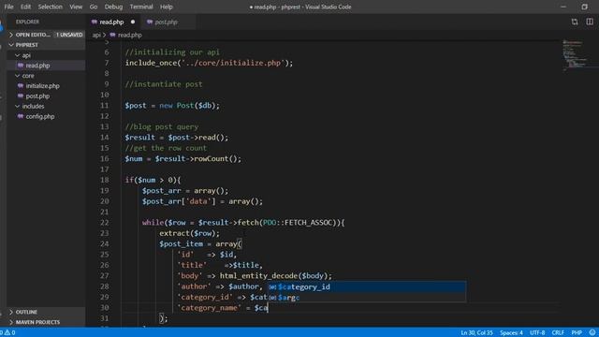Click the unsaved dot on read.php tab

(133, 22)
